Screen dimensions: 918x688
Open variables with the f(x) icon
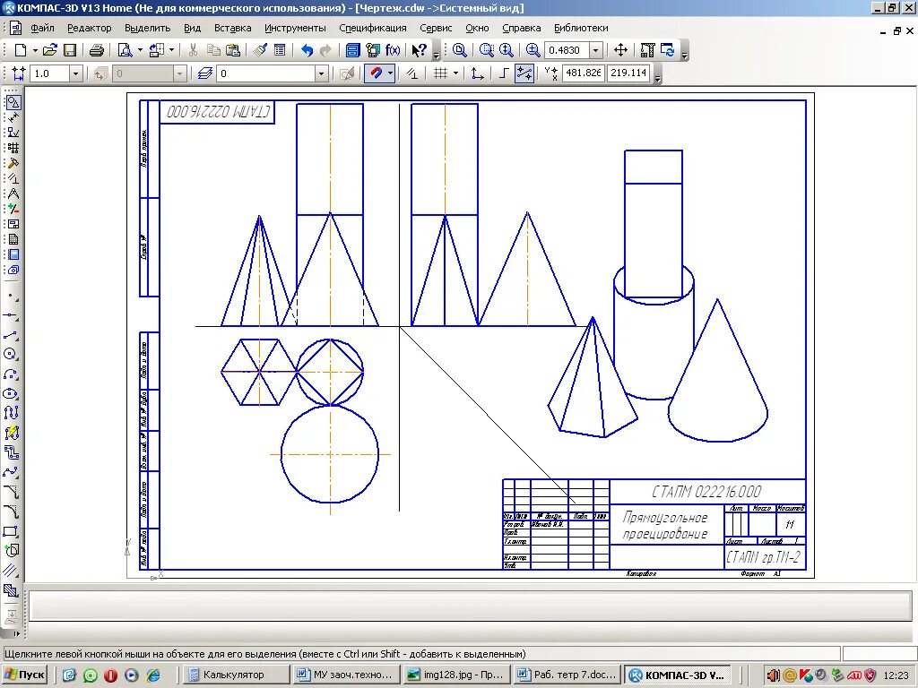(393, 50)
